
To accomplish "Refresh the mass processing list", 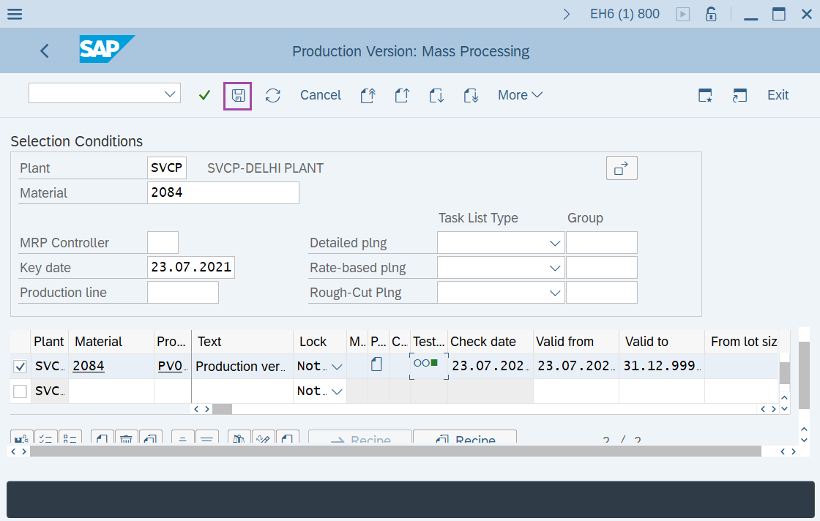I will tap(272, 94).
